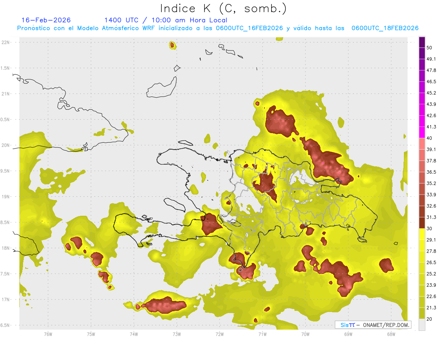This screenshot has width=439, height=339.
Task: Click the longitude label '72W'
Action: [x=219, y=334]
